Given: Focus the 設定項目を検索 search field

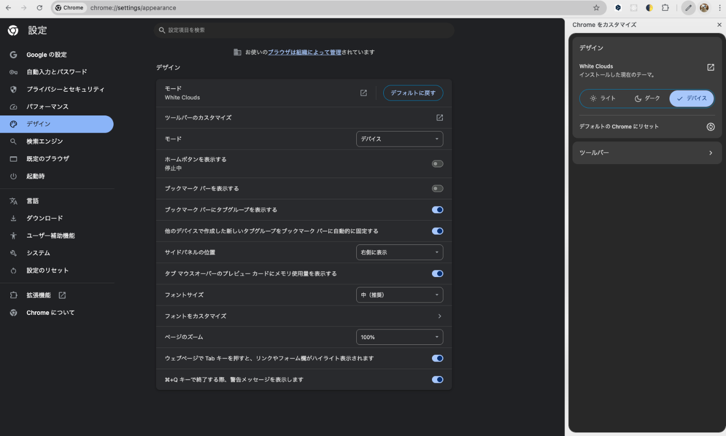Looking at the screenshot, I should pos(304,30).
